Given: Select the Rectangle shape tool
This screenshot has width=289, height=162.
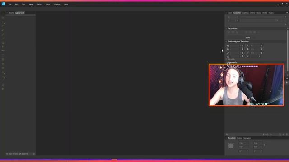Looking at the screenshot, I should tap(3, 59).
